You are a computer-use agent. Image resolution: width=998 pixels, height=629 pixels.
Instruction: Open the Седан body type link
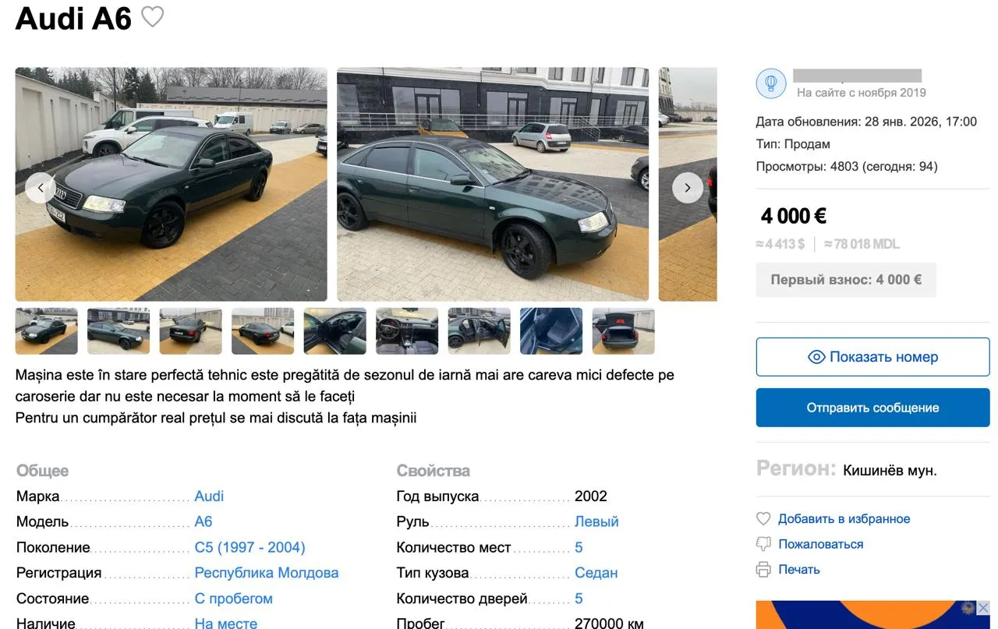(x=596, y=573)
